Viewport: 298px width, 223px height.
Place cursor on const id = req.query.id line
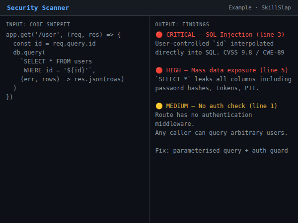coord(55,44)
